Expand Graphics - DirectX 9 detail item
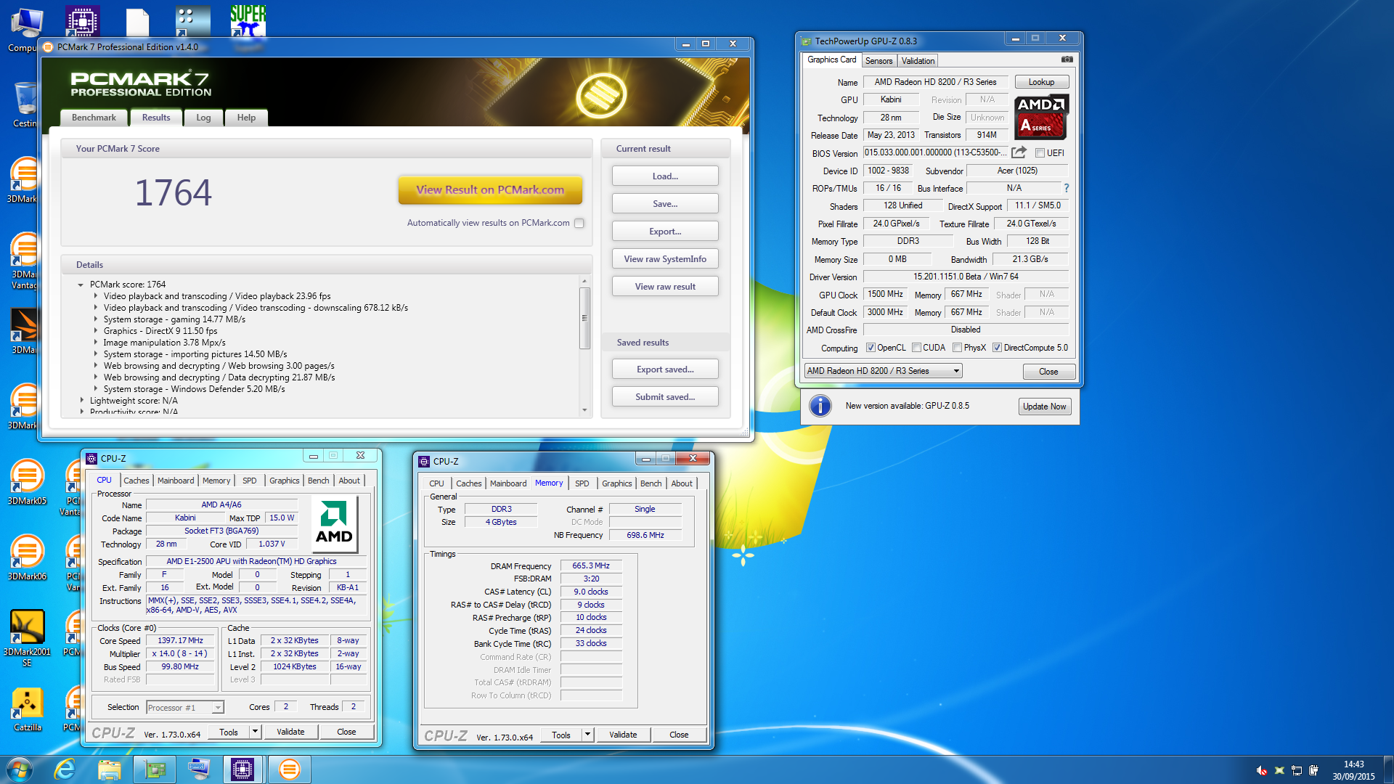1394x784 pixels. [x=95, y=331]
